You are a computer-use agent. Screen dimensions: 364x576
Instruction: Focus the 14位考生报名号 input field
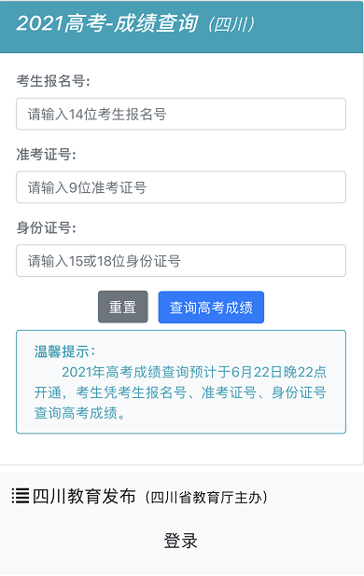181,114
